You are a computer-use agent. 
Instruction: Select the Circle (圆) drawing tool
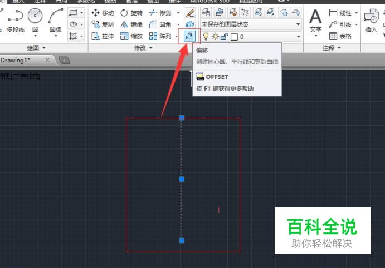pyautogui.click(x=35, y=20)
